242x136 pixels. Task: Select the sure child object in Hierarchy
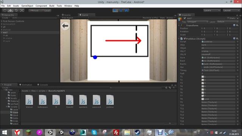point(8,41)
